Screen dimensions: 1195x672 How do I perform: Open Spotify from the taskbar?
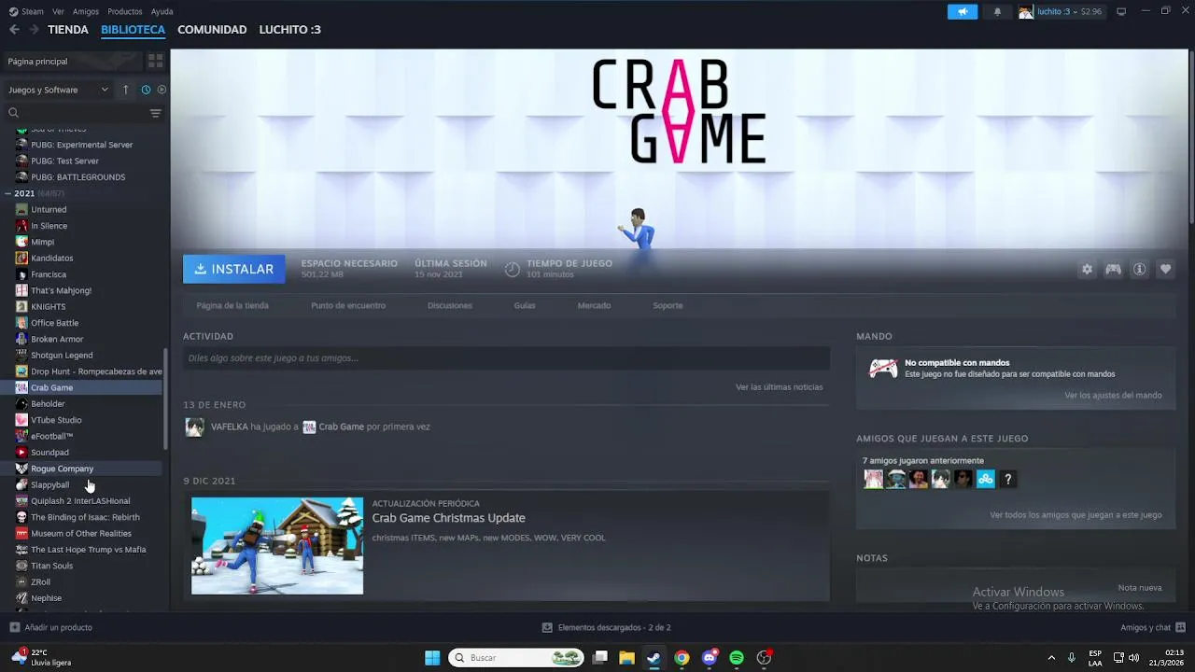point(737,658)
